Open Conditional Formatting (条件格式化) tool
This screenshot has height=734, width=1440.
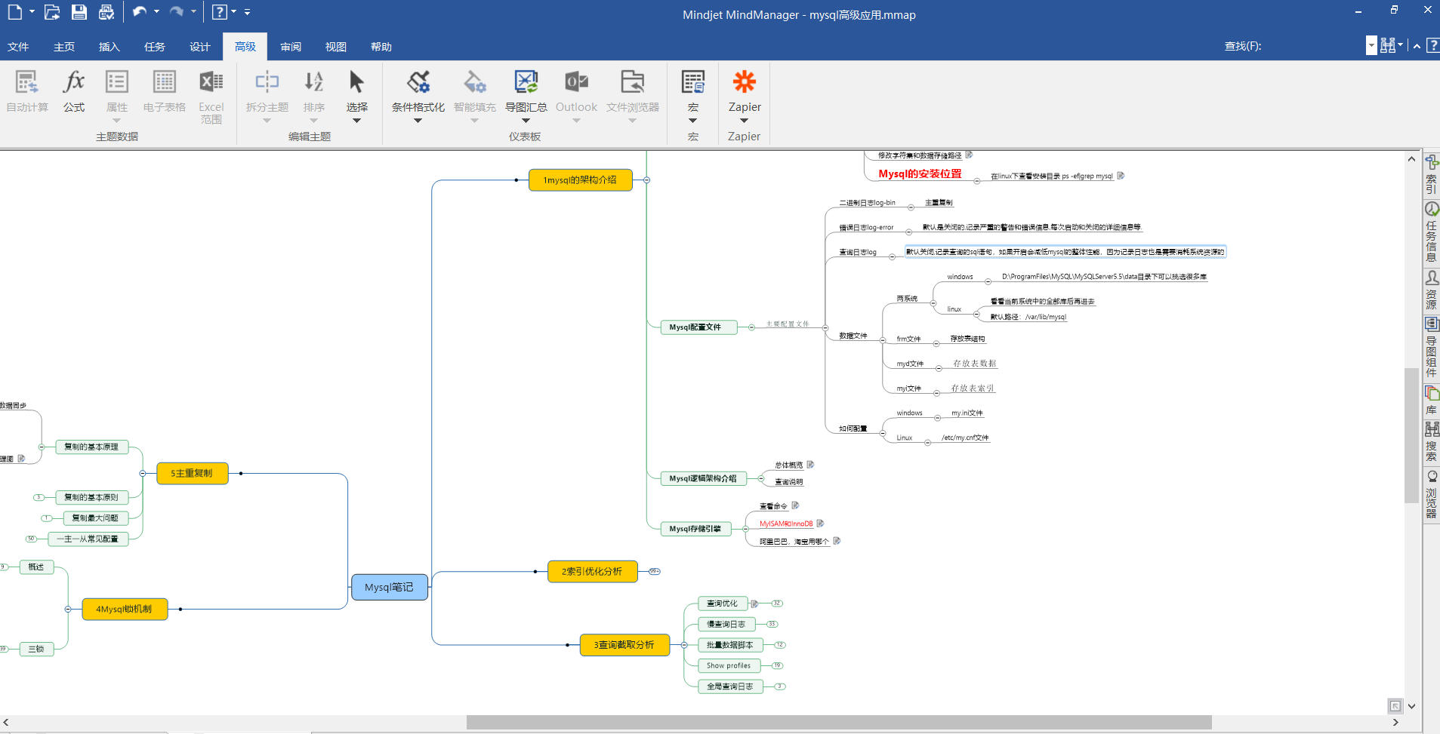(418, 83)
